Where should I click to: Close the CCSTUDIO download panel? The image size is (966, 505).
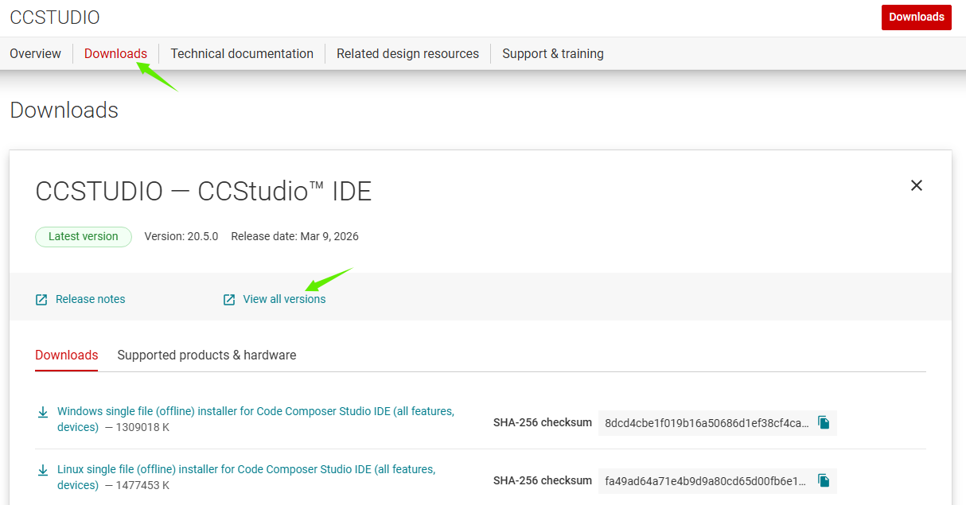click(917, 185)
